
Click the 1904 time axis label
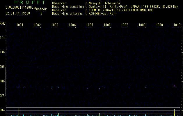pyautogui.click(x=72, y=25)
